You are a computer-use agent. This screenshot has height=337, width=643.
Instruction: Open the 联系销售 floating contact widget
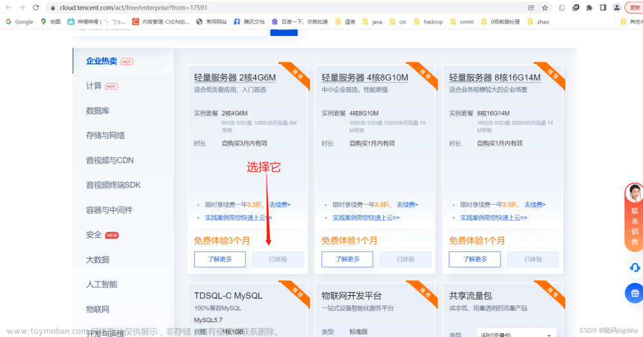[634, 217]
